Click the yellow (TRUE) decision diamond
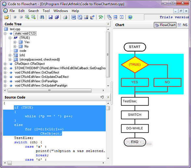This screenshot has width=191, height=168. 135,65
